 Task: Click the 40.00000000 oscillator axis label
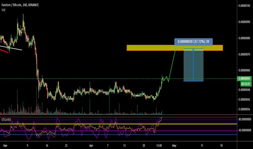(x=245, y=130)
